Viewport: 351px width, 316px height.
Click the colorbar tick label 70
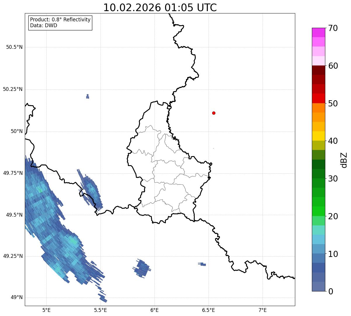[x=333, y=28]
